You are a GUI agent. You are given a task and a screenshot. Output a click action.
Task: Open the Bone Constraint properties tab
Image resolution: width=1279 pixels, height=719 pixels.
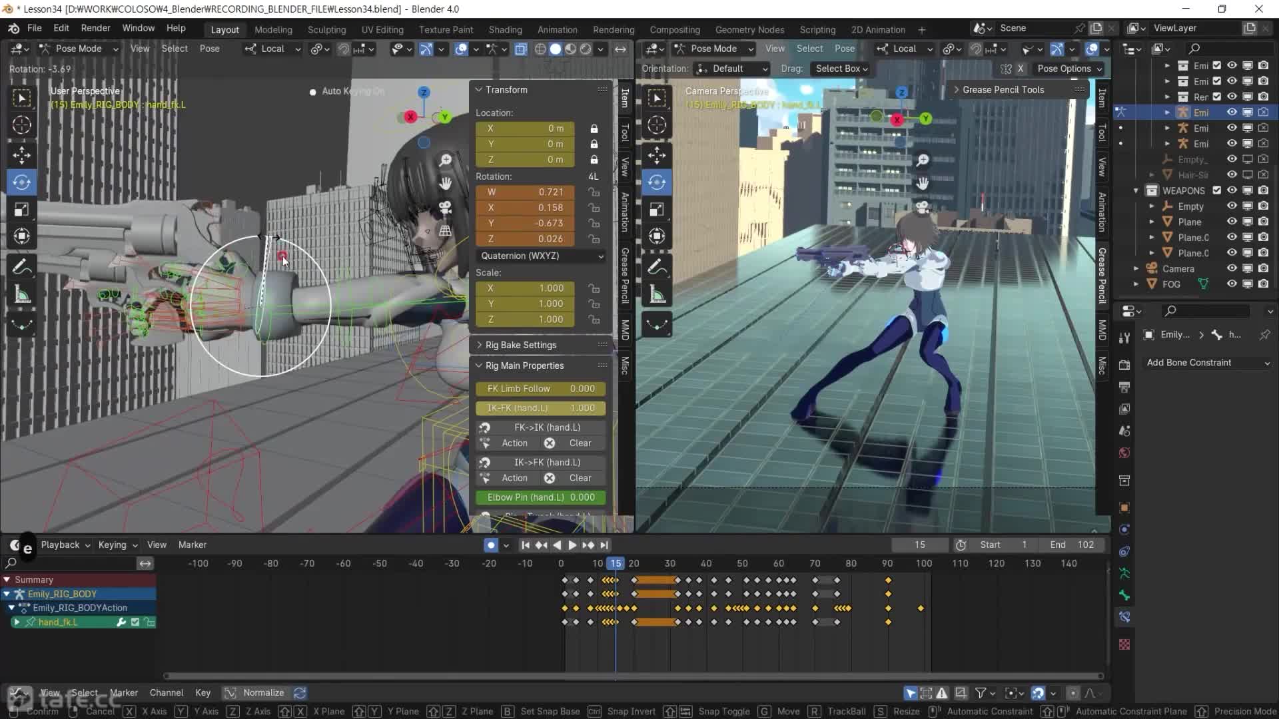(x=1124, y=617)
